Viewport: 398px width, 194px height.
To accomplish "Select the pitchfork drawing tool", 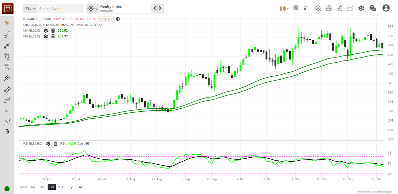I will (x=7, y=78).
